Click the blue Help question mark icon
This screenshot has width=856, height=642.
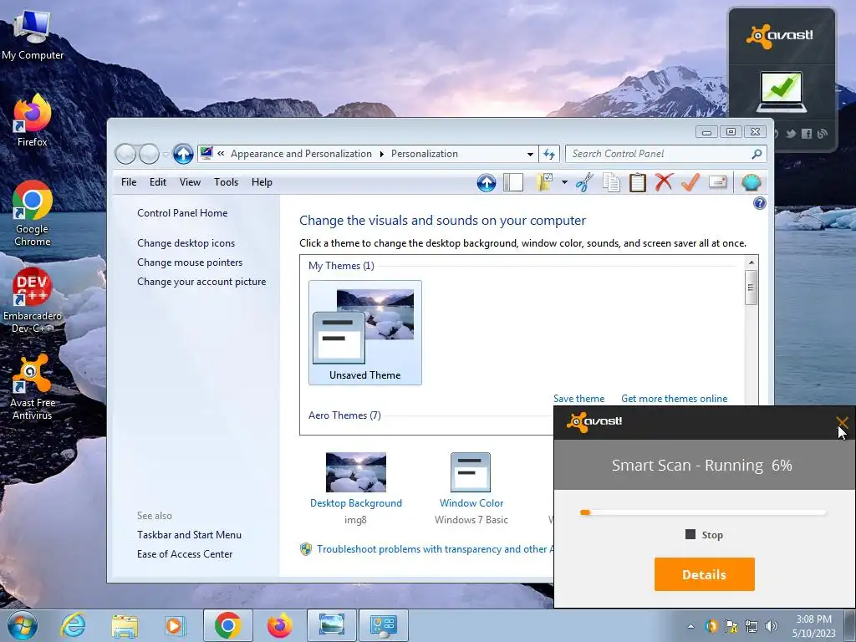[x=759, y=204]
